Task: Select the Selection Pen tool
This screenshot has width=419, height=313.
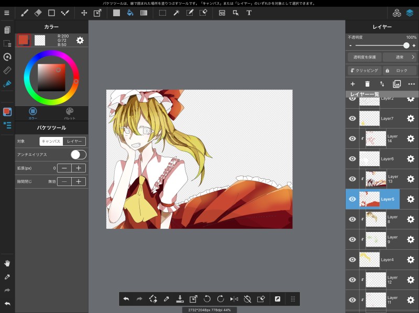Action: pos(190,13)
